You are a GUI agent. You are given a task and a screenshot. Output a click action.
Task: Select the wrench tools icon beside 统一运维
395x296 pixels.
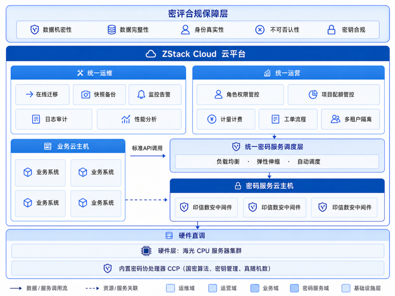(80, 73)
